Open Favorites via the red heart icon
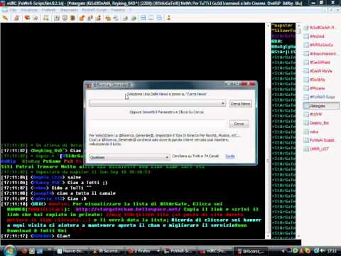Screen dimensions: 341x256 coord(27,18)
